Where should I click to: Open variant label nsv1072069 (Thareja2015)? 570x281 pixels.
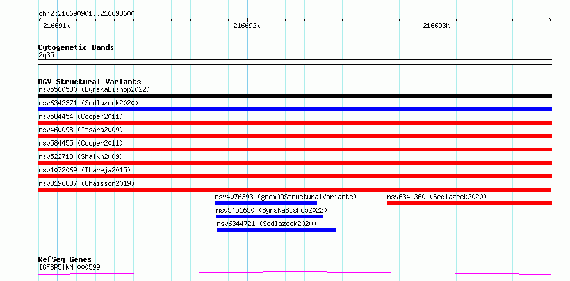pos(85,170)
